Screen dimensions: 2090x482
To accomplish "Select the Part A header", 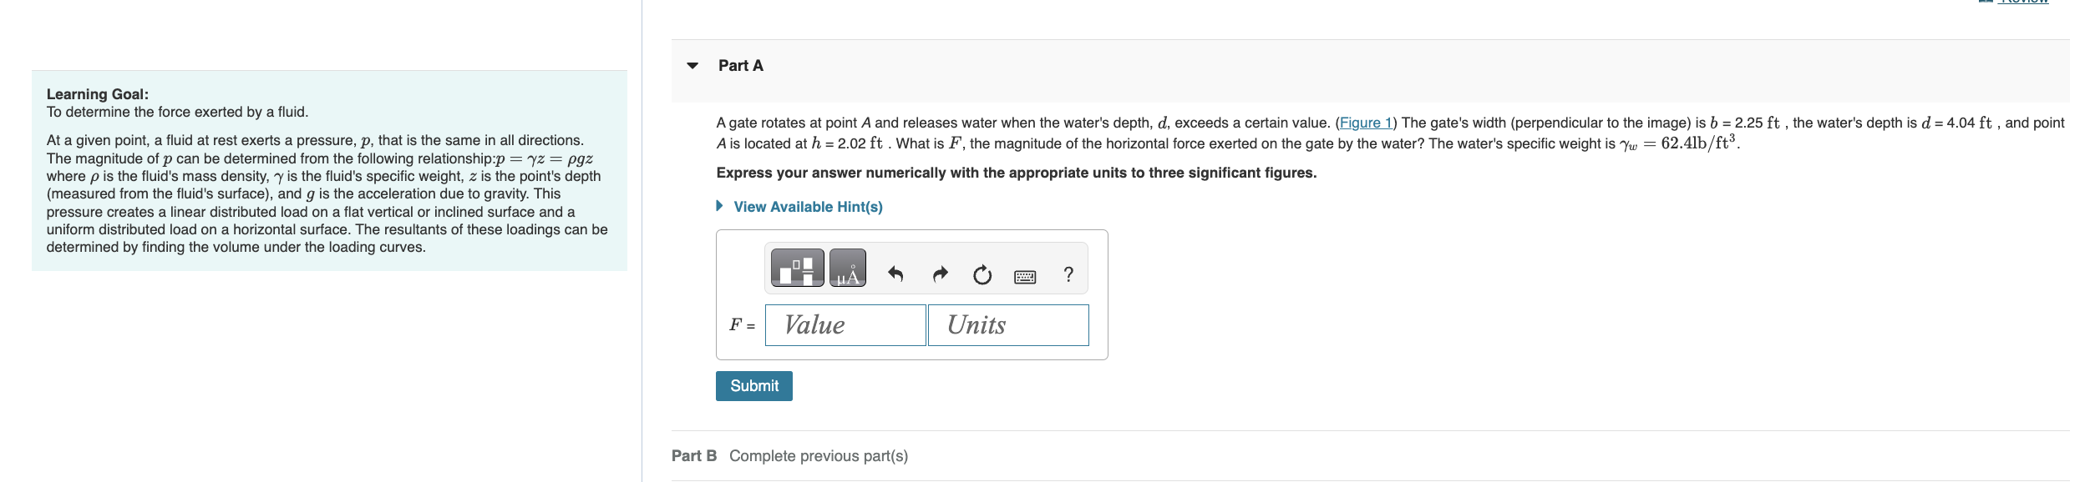I will coord(740,65).
